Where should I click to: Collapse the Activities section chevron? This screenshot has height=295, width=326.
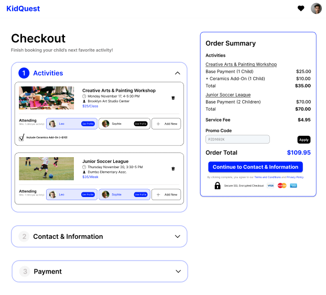(x=178, y=73)
